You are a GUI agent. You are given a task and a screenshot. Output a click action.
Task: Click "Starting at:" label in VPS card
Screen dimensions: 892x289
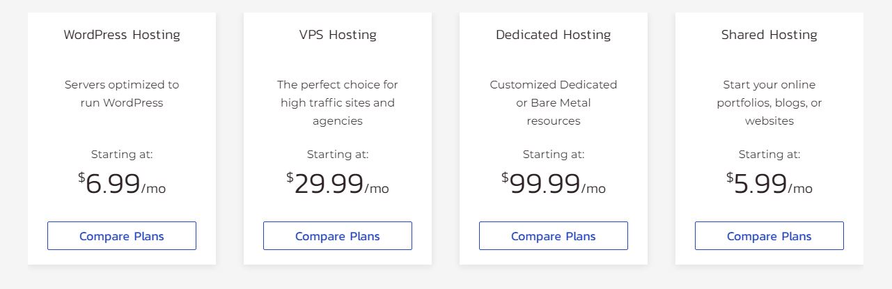click(338, 155)
